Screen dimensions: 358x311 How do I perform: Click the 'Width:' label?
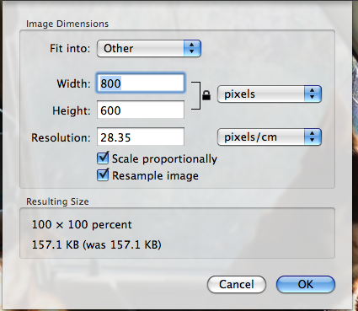pos(73,83)
